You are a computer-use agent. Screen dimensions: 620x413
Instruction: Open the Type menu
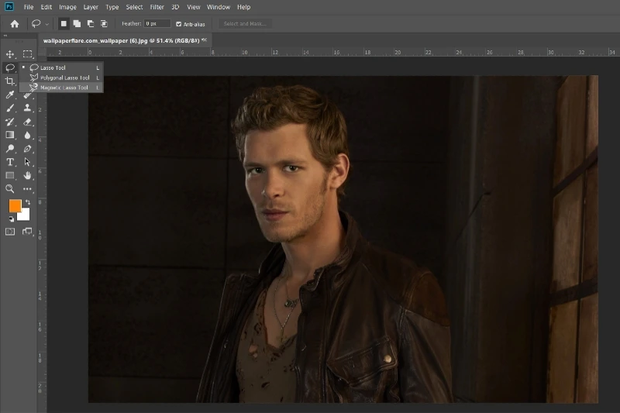tap(112, 7)
